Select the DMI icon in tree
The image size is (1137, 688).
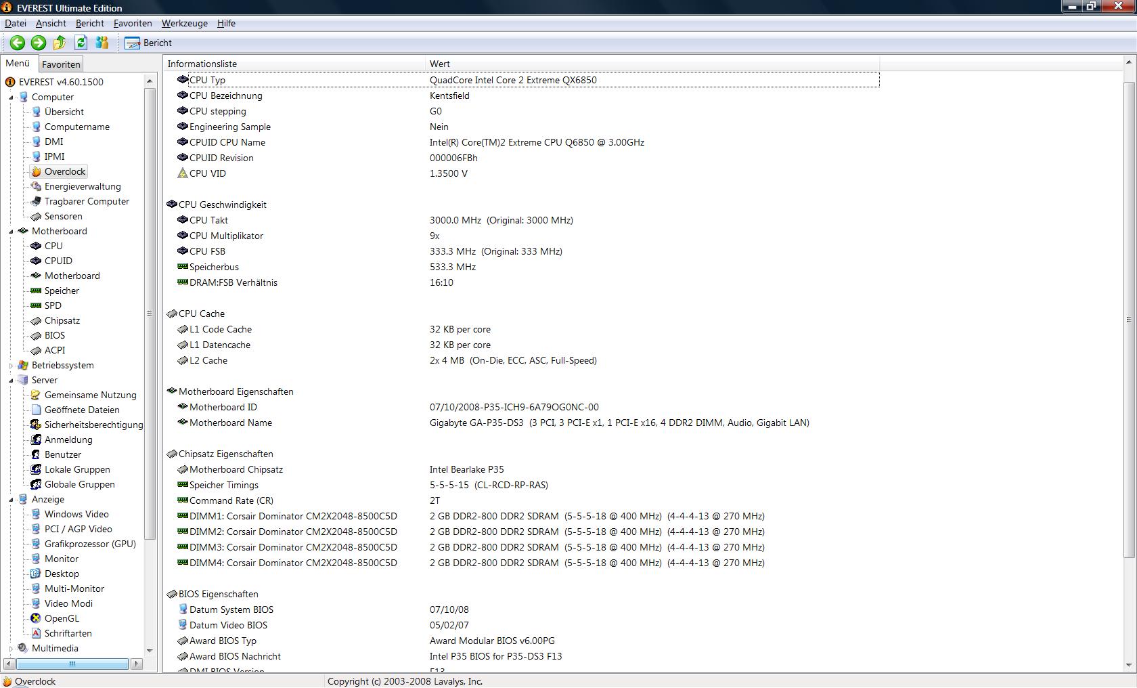[x=37, y=142]
